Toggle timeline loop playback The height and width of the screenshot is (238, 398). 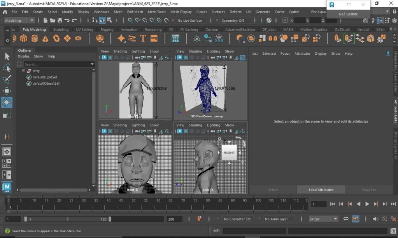click(346, 219)
